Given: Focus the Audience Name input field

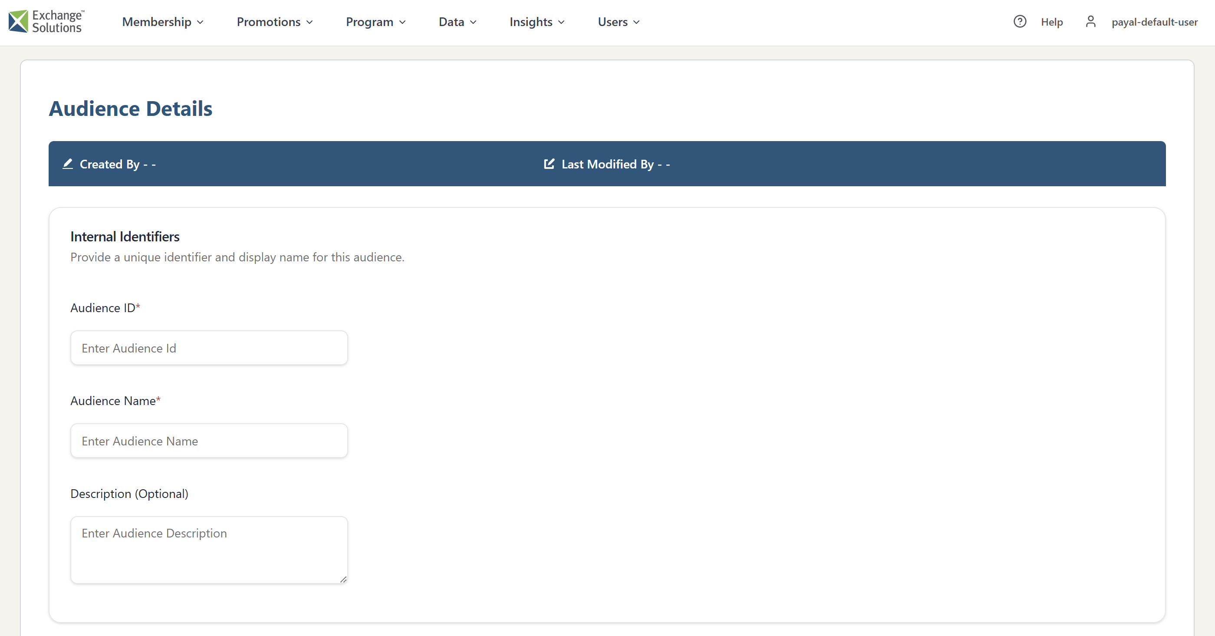Looking at the screenshot, I should [x=209, y=441].
